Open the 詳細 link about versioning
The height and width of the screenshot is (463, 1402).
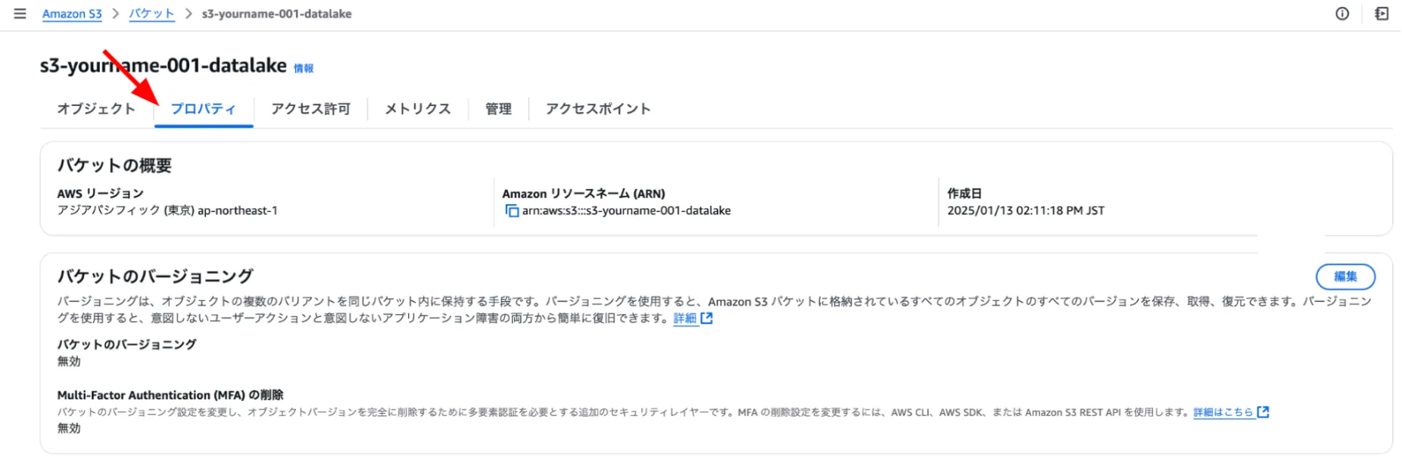[x=684, y=319]
